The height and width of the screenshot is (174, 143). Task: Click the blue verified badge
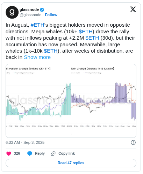tap(42, 10)
